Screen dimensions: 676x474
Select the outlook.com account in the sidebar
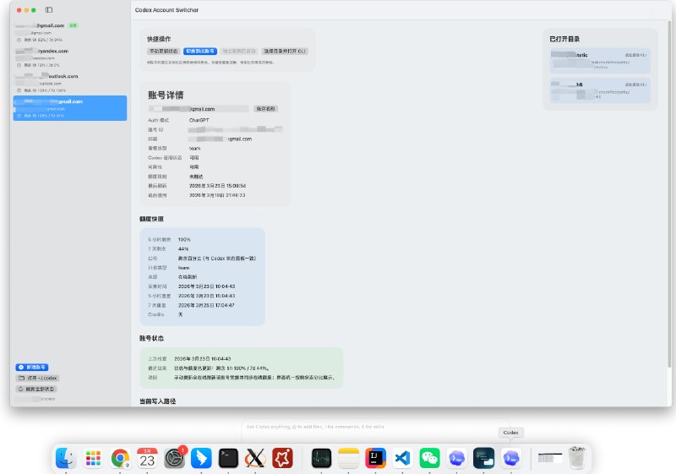click(70, 83)
